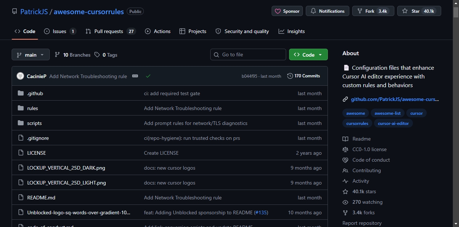Focus the Go to file search field
This screenshot has height=227, width=459.
point(248,54)
